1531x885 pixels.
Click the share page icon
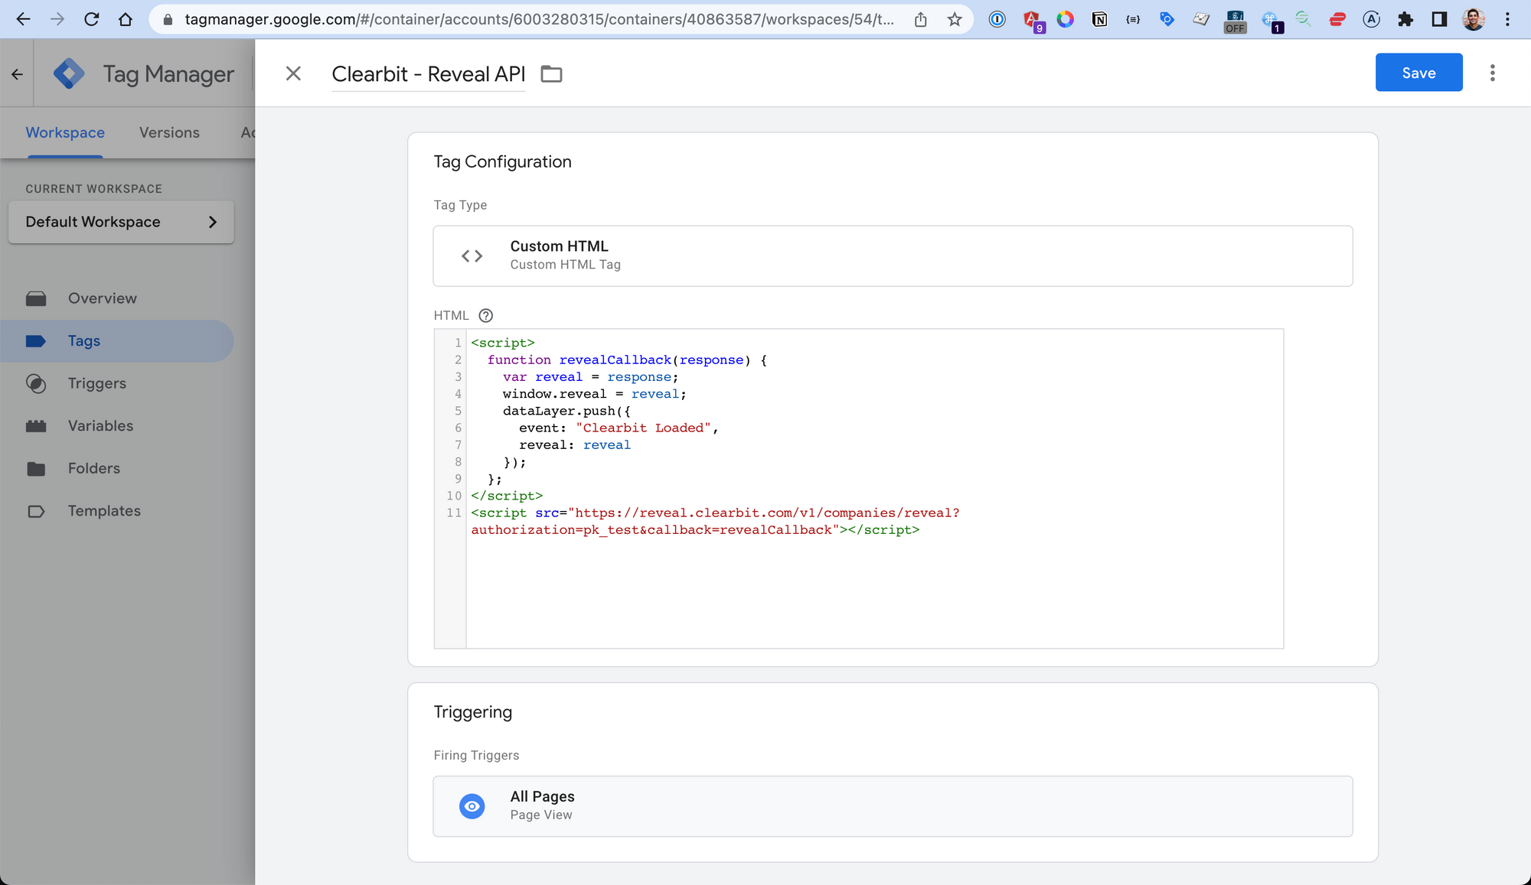click(921, 19)
